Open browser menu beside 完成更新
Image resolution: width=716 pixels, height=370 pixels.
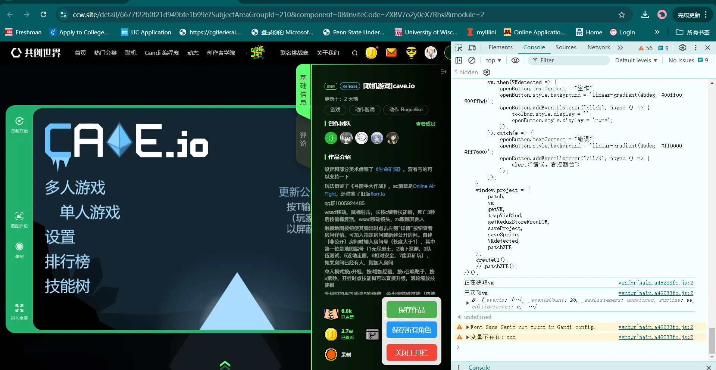pos(706,15)
